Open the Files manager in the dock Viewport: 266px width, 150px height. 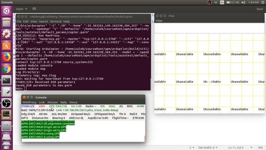6,22
